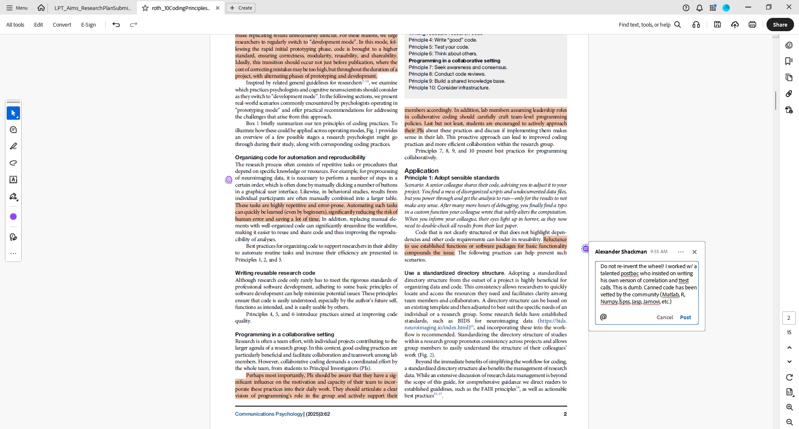The height and width of the screenshot is (429, 799).
Task: Select the text box tool
Action: pos(13,180)
